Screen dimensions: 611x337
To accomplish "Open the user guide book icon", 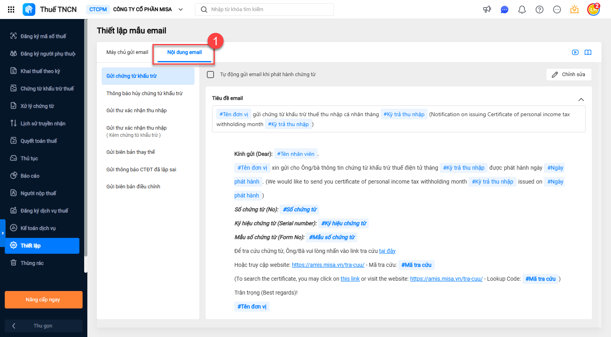I will pos(588,52).
